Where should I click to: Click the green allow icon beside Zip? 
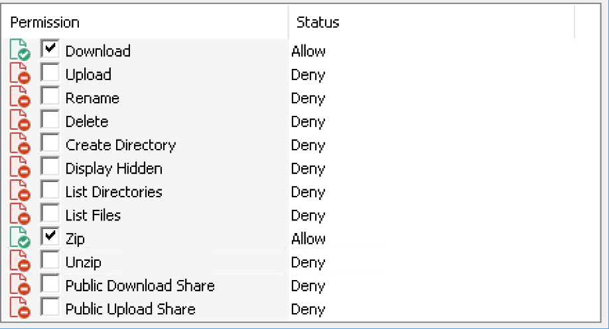tap(20, 237)
